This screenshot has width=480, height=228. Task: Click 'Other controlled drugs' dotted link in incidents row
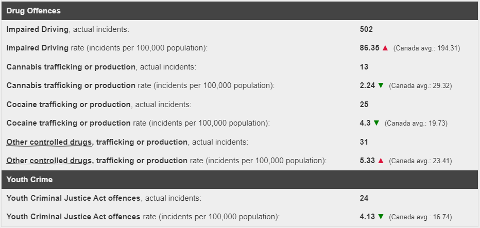coord(49,142)
